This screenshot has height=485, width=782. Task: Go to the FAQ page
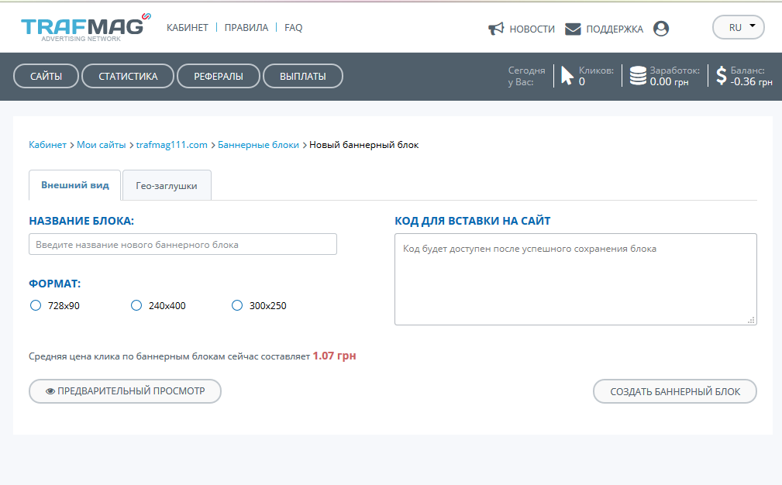tap(293, 28)
